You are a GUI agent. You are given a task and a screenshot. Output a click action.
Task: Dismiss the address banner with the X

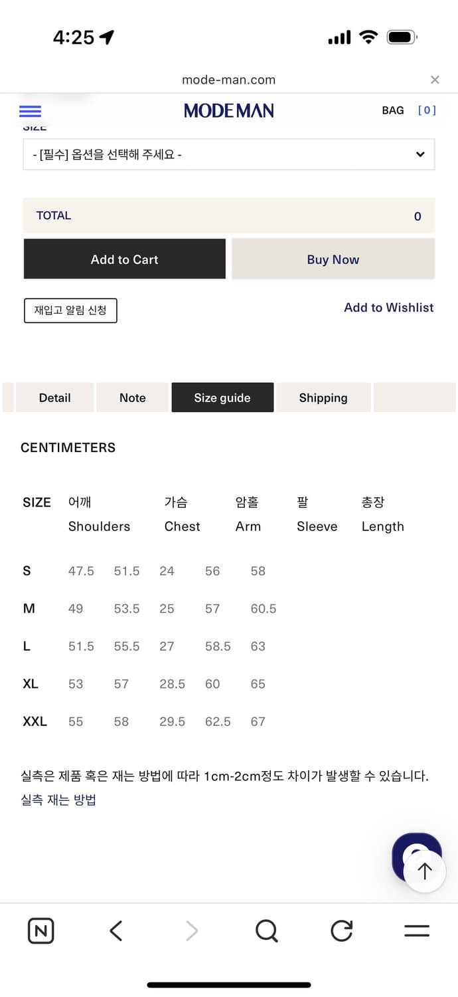point(435,79)
